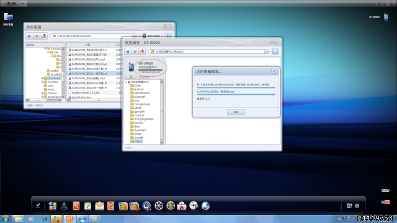The image size is (397, 223).
Task: Open Internet Explorer from taskbar
Action: point(44,219)
